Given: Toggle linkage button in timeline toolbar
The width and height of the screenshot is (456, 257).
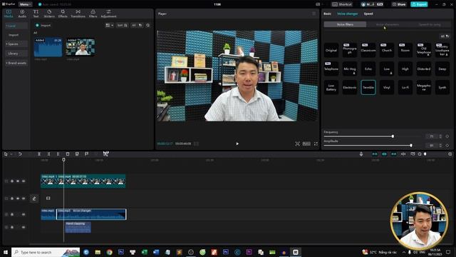Looking at the screenshot, I should [x=393, y=154].
